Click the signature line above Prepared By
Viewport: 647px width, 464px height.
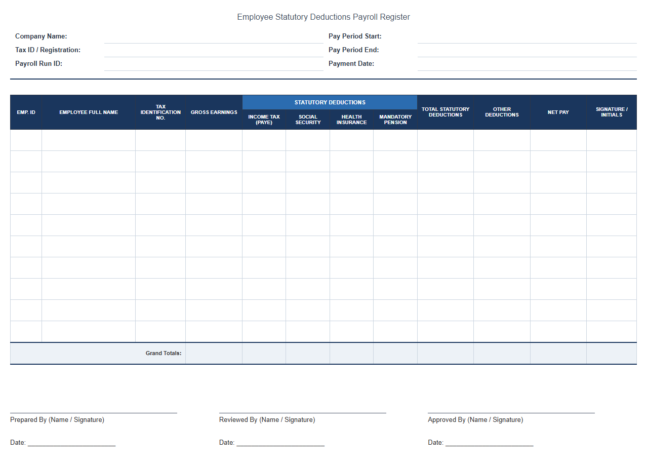pos(94,413)
